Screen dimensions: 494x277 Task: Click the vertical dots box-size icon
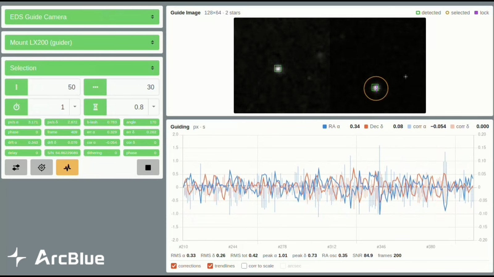[x=16, y=87]
